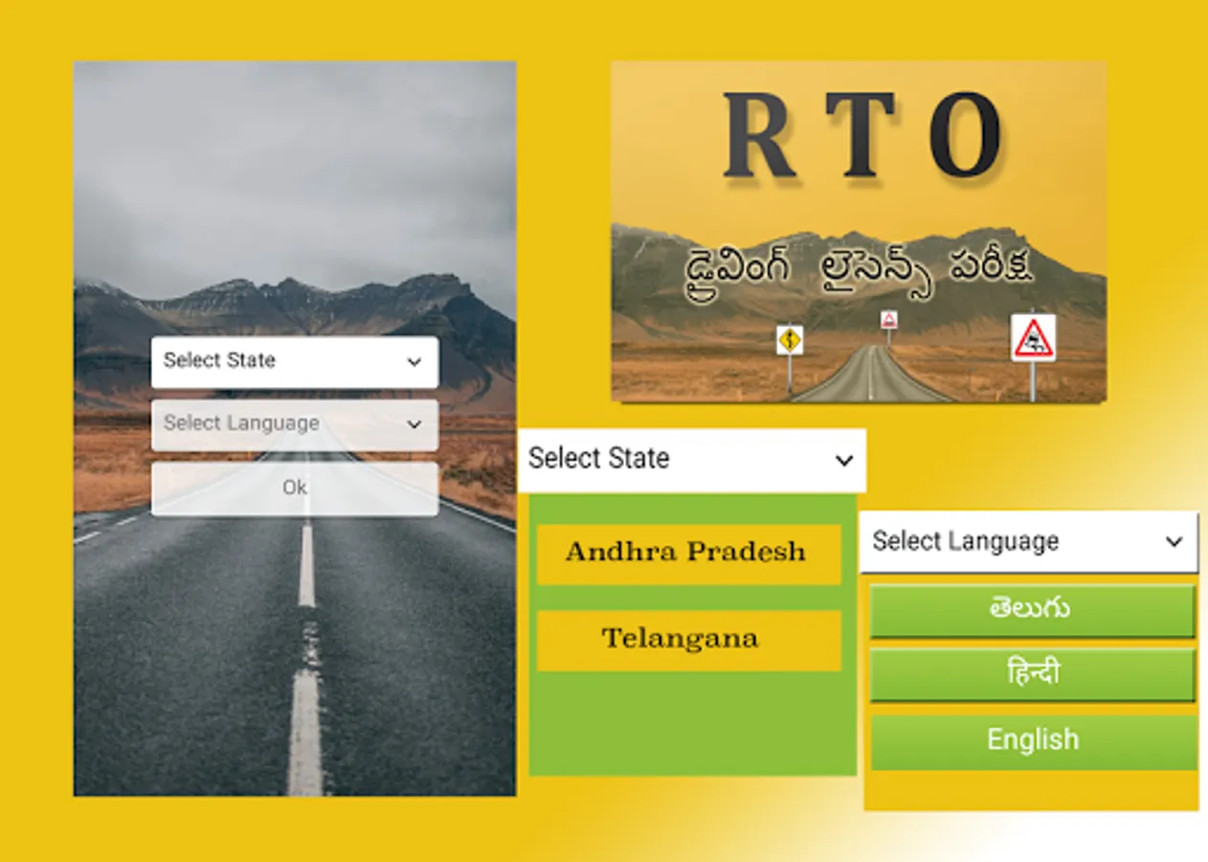Expand the large Select Language combo box
This screenshot has width=1208, height=862.
pyautogui.click(x=1028, y=542)
